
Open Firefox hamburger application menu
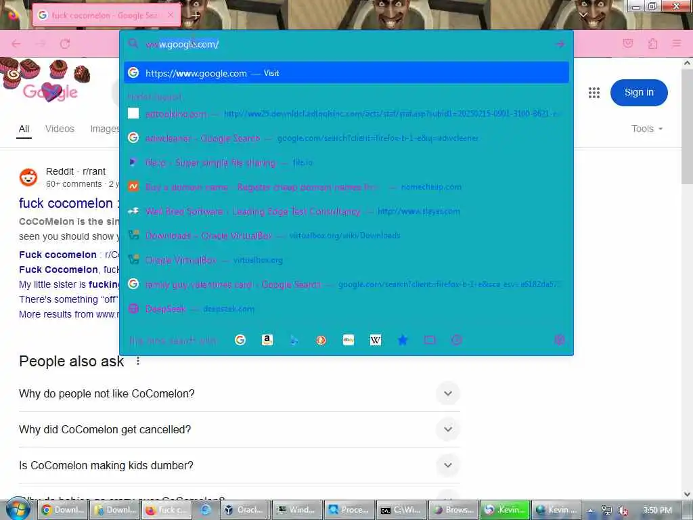[x=677, y=43]
